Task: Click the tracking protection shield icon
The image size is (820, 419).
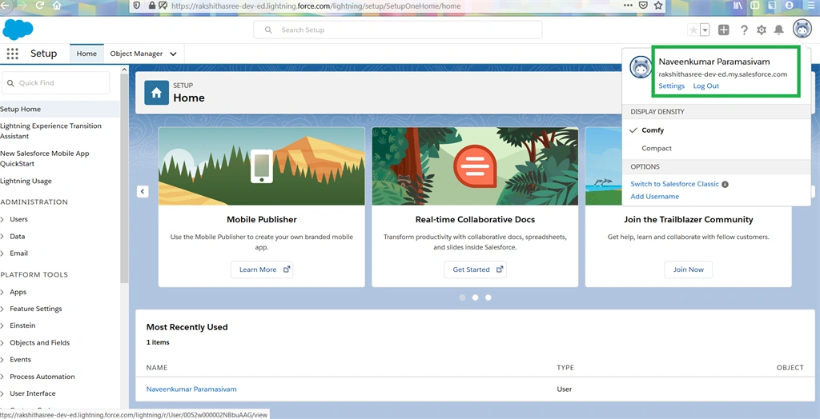Action: [136, 6]
